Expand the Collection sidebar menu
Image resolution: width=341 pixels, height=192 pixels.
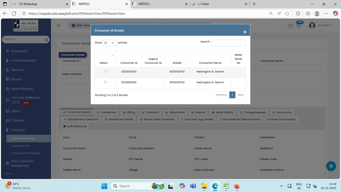point(26,120)
